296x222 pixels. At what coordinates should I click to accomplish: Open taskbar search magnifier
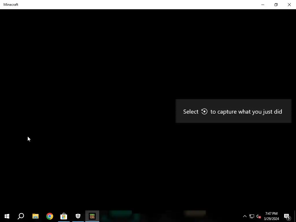click(21, 216)
